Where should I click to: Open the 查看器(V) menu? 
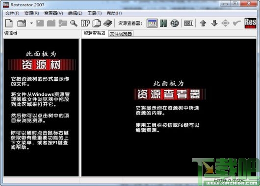(x=53, y=13)
